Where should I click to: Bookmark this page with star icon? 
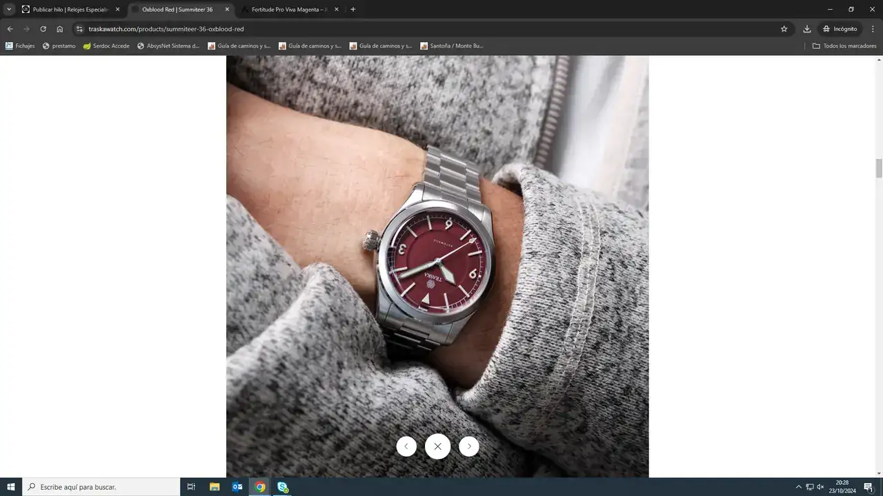point(784,29)
